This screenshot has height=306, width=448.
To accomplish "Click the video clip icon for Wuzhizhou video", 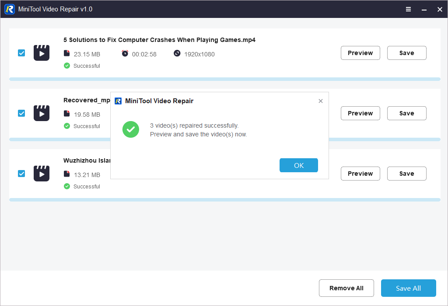I will pyautogui.click(x=42, y=174).
